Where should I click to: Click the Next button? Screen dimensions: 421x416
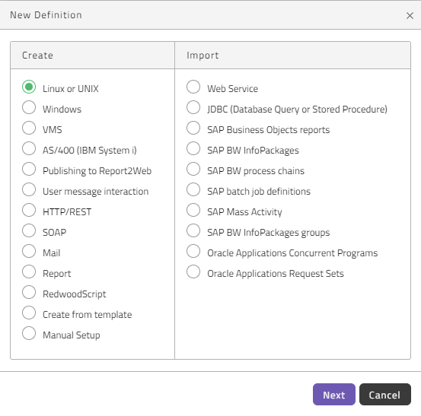[x=334, y=395]
